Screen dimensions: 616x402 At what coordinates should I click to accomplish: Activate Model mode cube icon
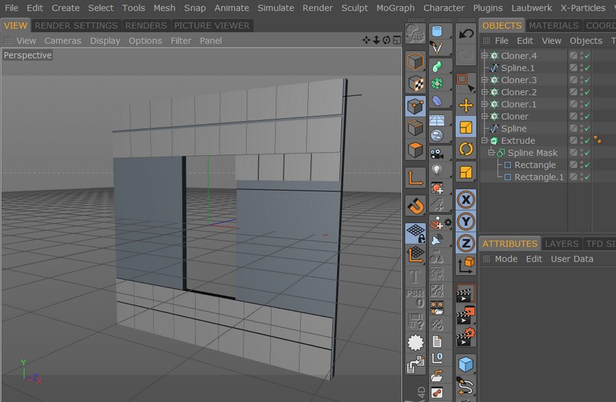(415, 61)
